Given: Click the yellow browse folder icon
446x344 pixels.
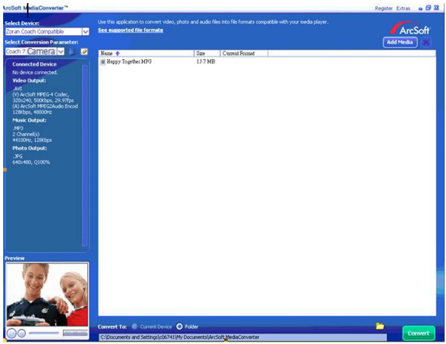Looking at the screenshot, I should (380, 326).
